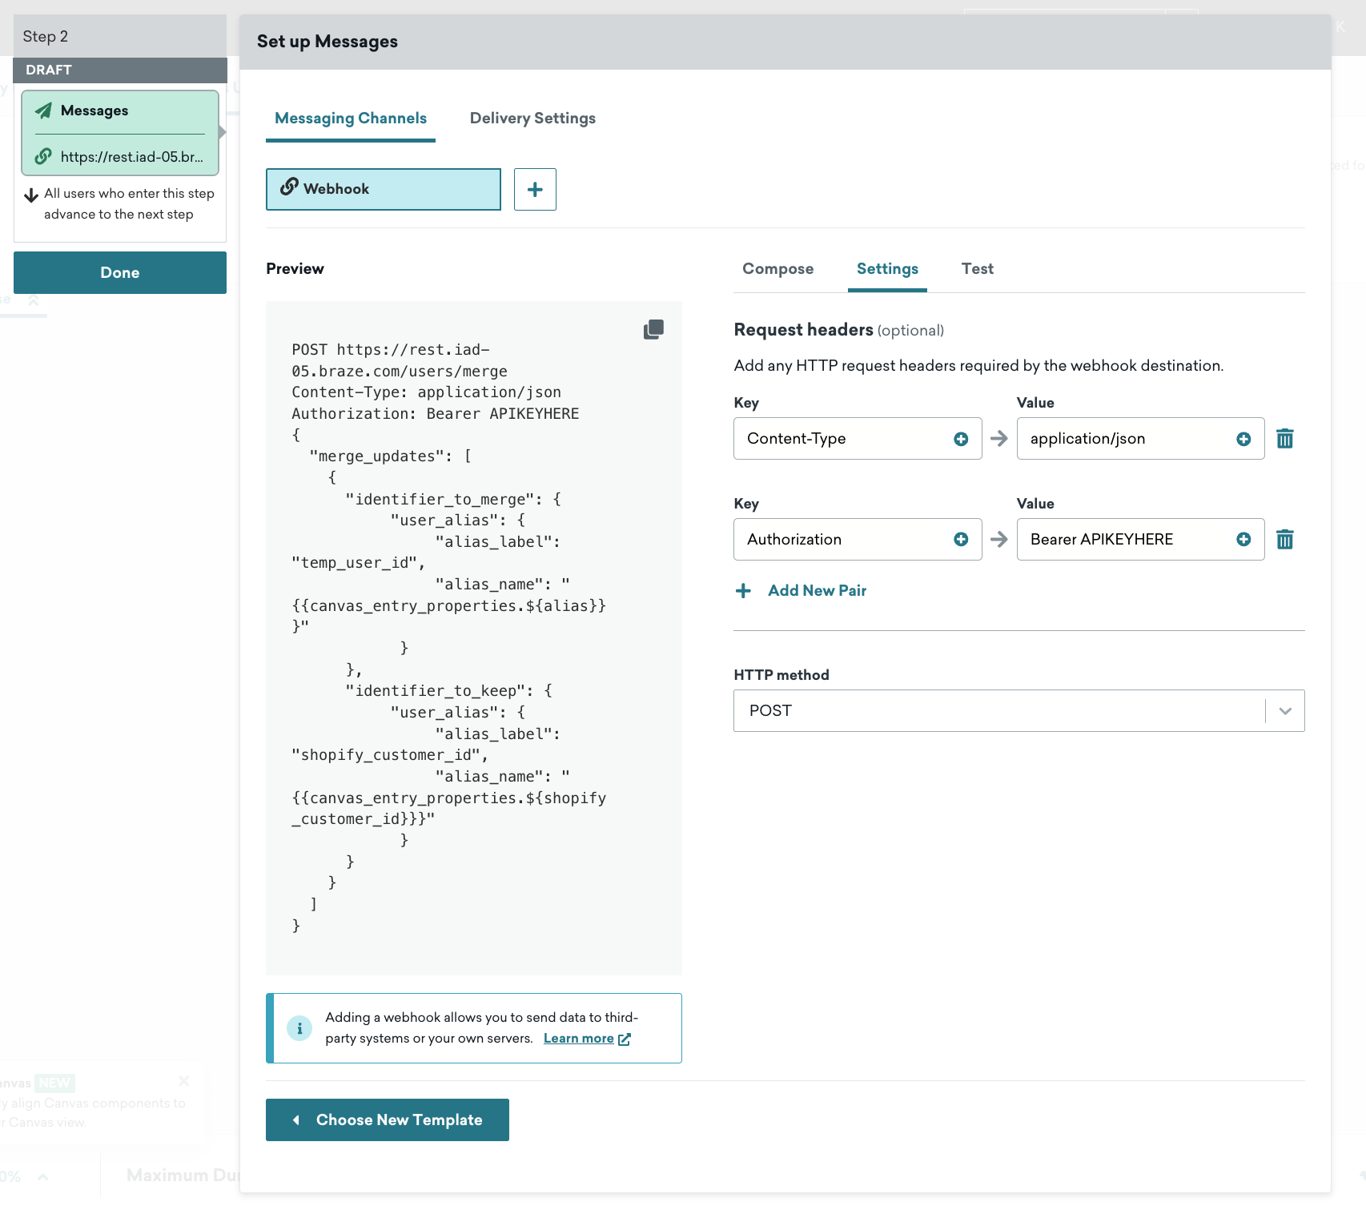Click the plus icon next to Add New Pair
1366x1206 pixels.
click(743, 591)
